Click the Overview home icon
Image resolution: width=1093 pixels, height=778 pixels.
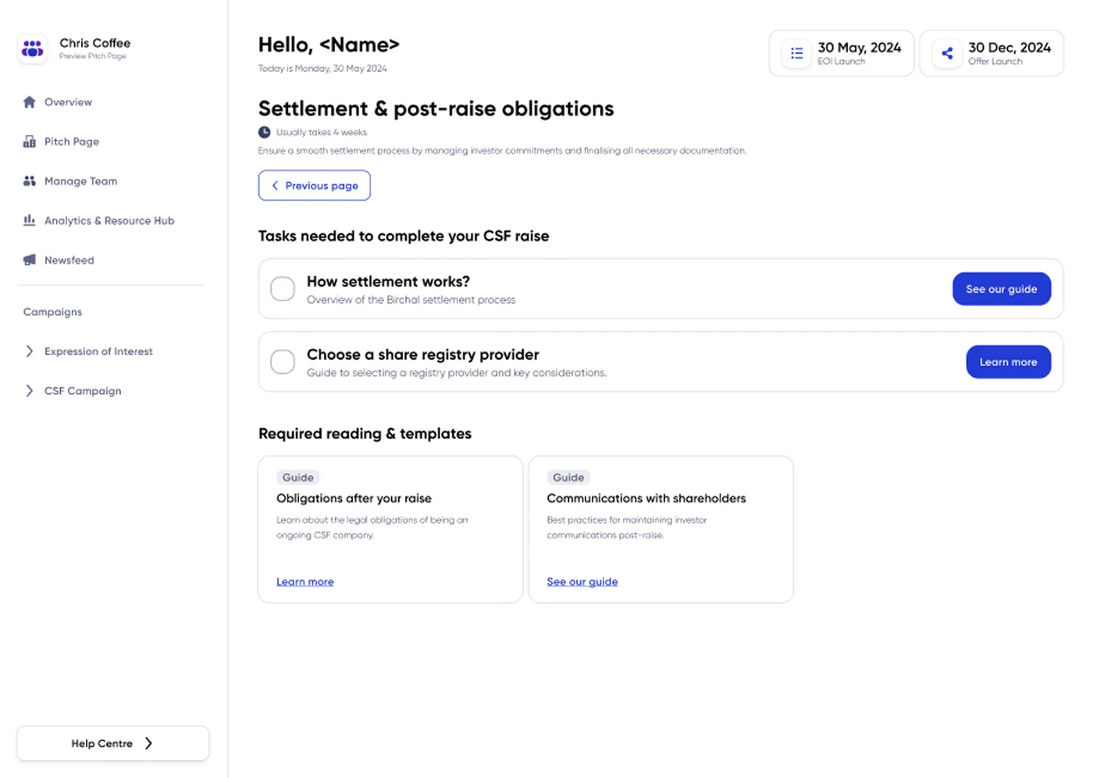(30, 102)
